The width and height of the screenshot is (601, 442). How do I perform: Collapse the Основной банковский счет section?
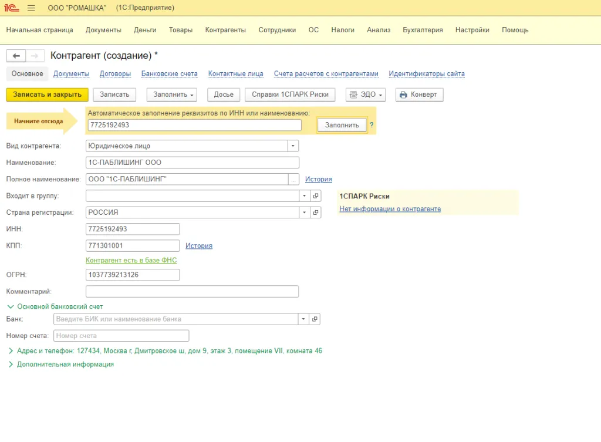pyautogui.click(x=10, y=306)
